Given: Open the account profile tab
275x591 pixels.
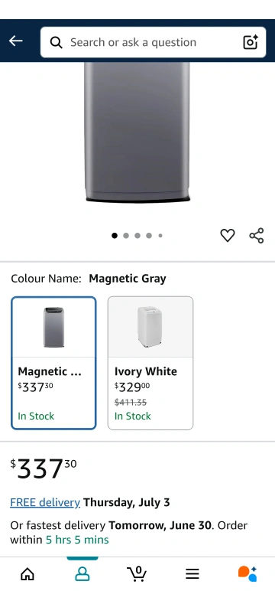Looking at the screenshot, I should tap(82, 574).
